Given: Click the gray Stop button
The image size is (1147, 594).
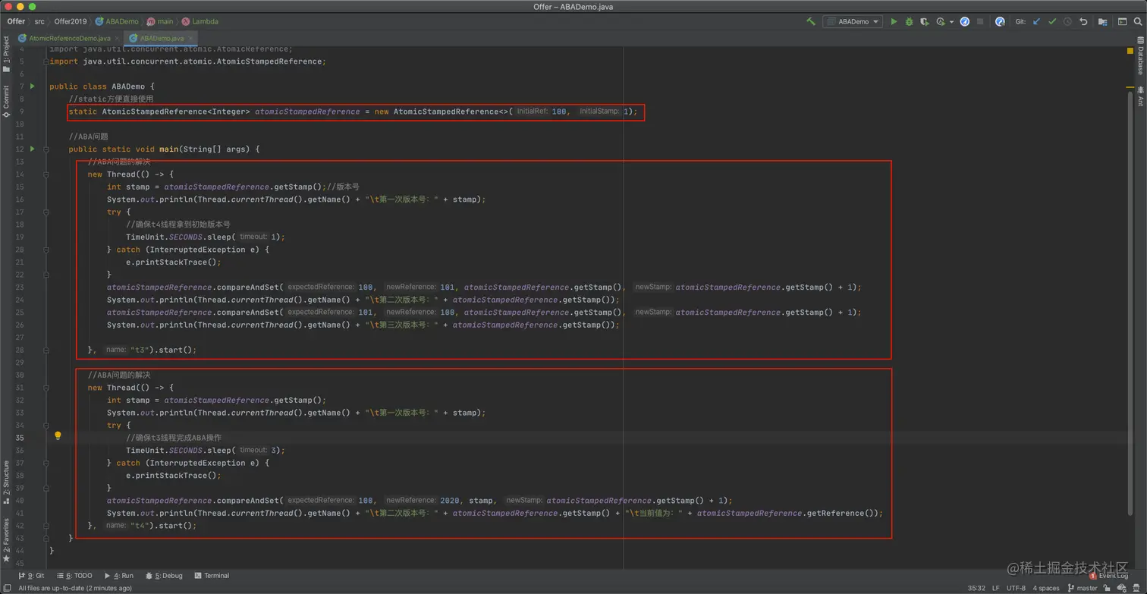Looking at the screenshot, I should (x=980, y=21).
